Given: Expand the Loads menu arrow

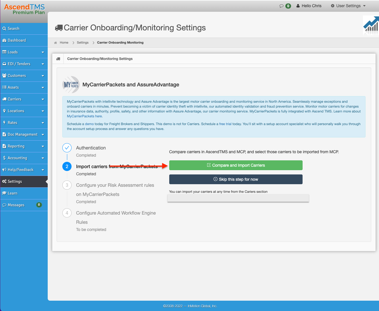Looking at the screenshot, I should tap(43, 52).
